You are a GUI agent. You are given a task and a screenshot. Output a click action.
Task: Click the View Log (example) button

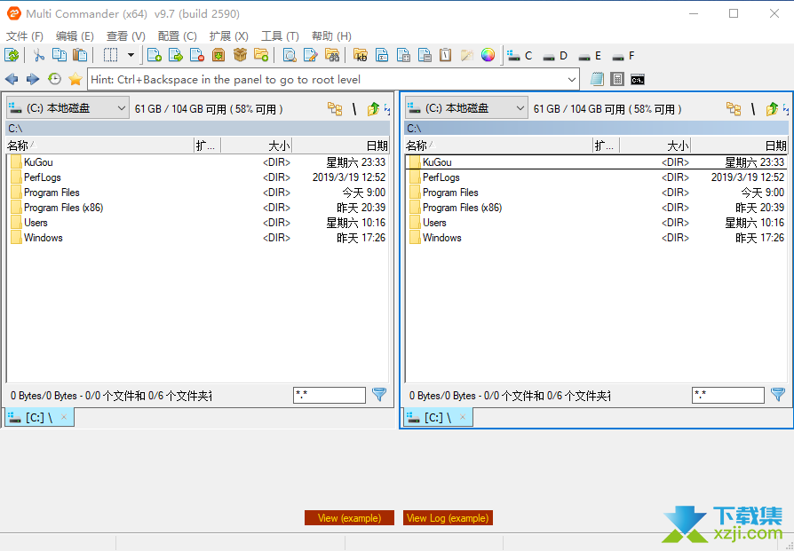(x=448, y=517)
